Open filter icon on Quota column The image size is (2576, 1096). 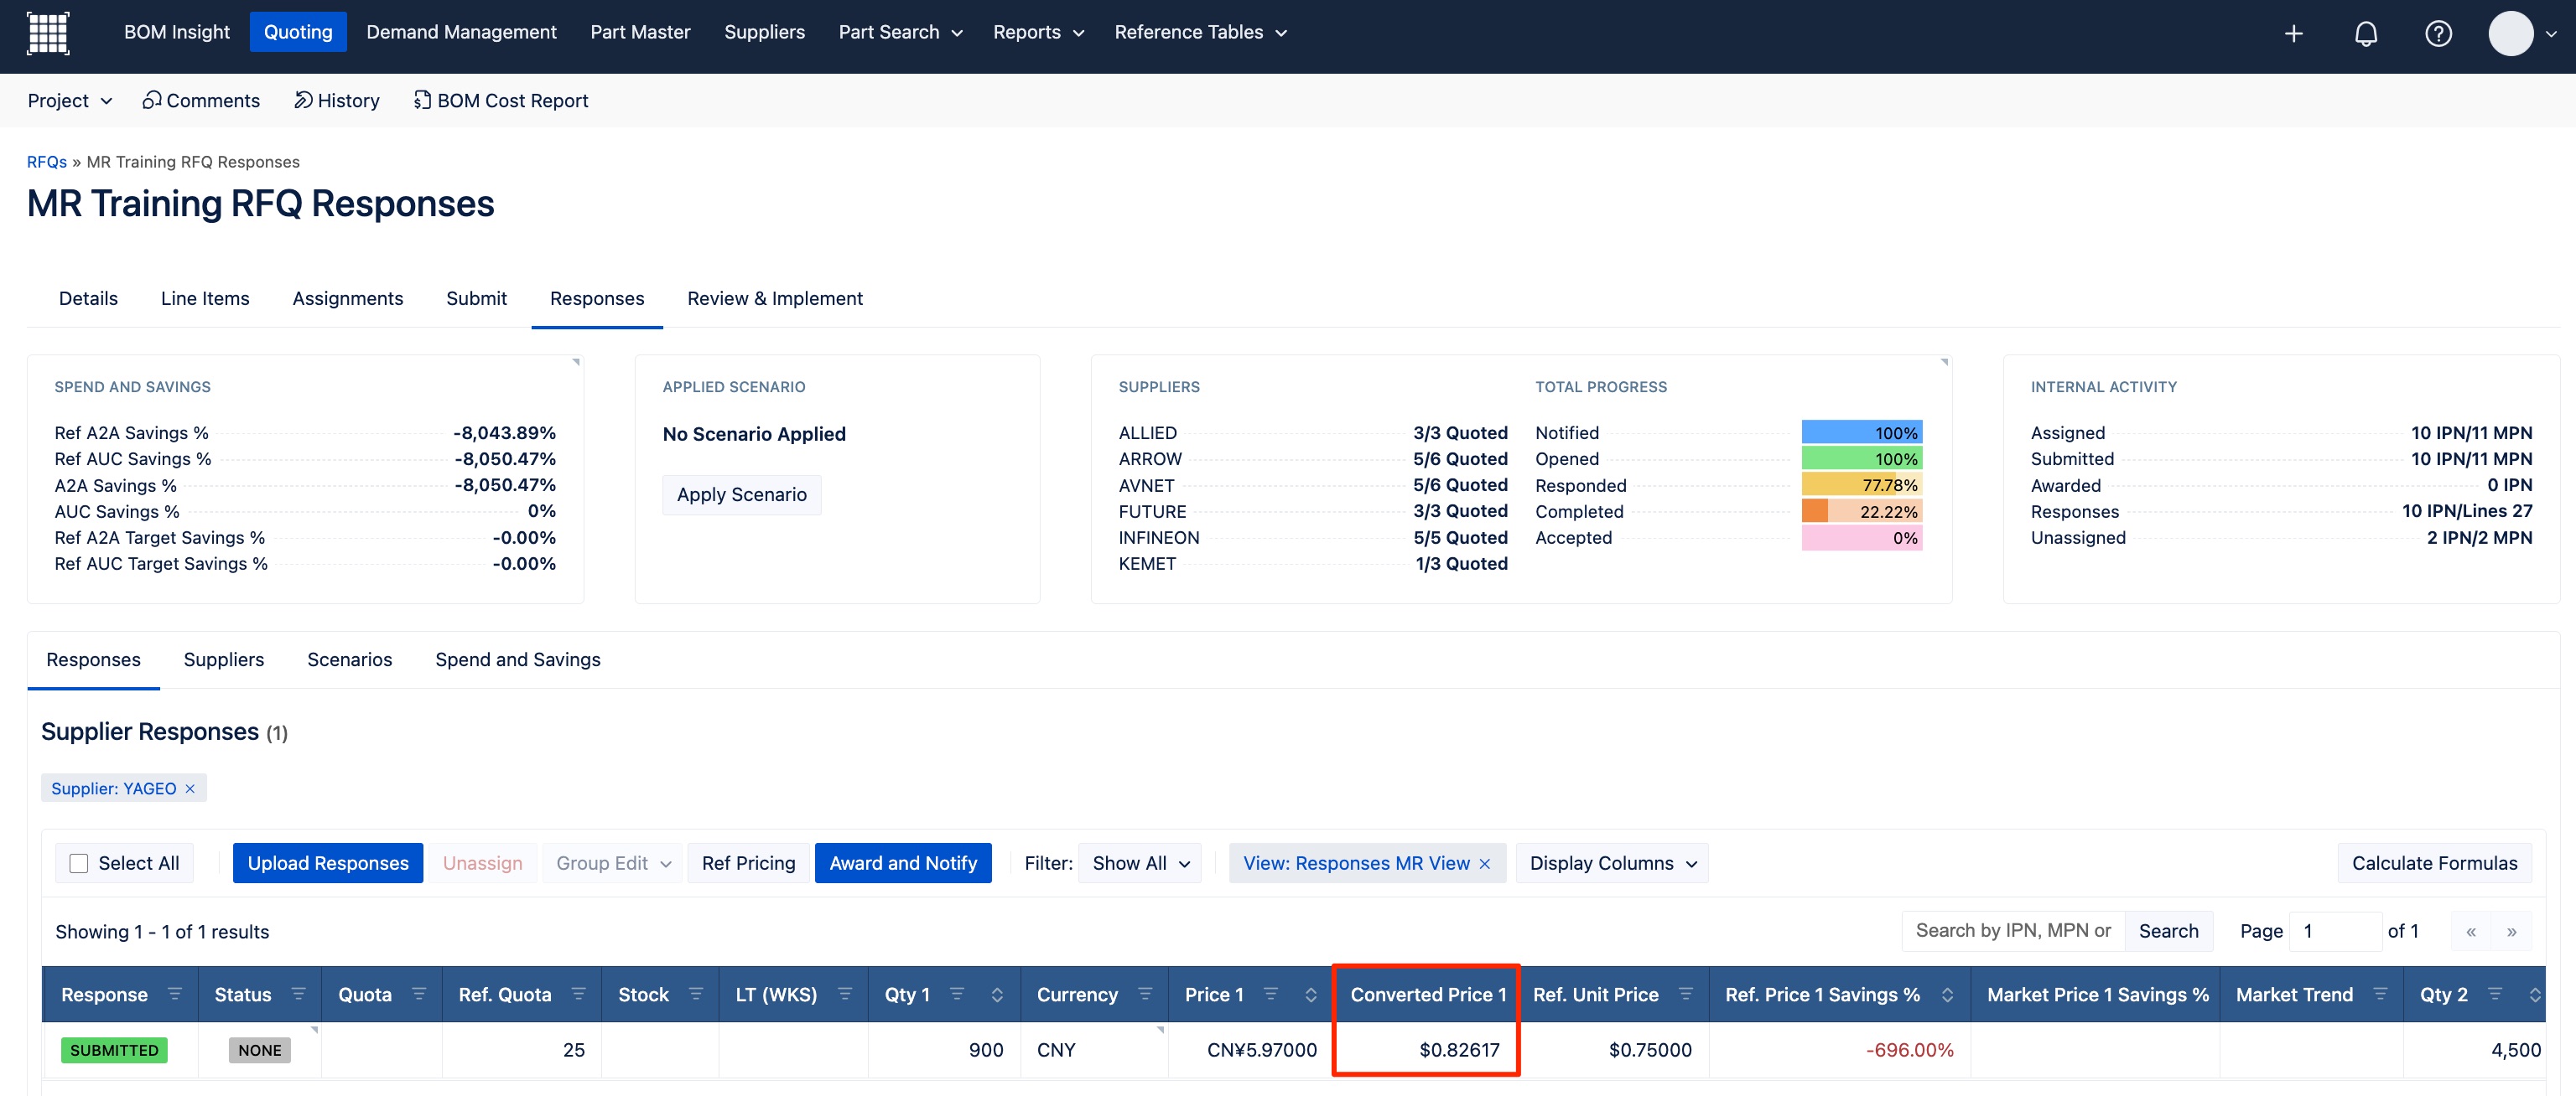click(419, 994)
